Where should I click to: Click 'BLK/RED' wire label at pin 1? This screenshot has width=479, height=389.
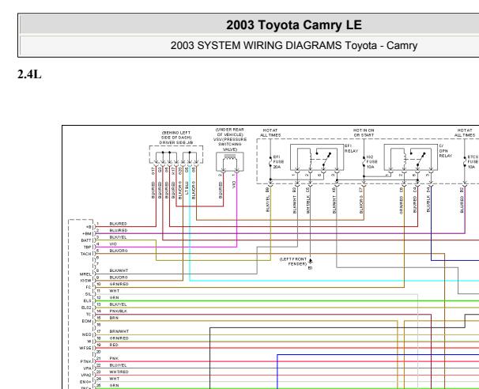point(119,224)
